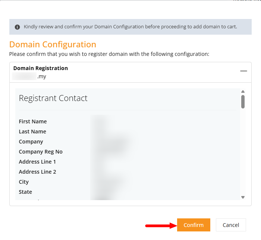This screenshot has height=240, width=261.
Task: Click the Domain Configuration heading
Action: (53, 44)
